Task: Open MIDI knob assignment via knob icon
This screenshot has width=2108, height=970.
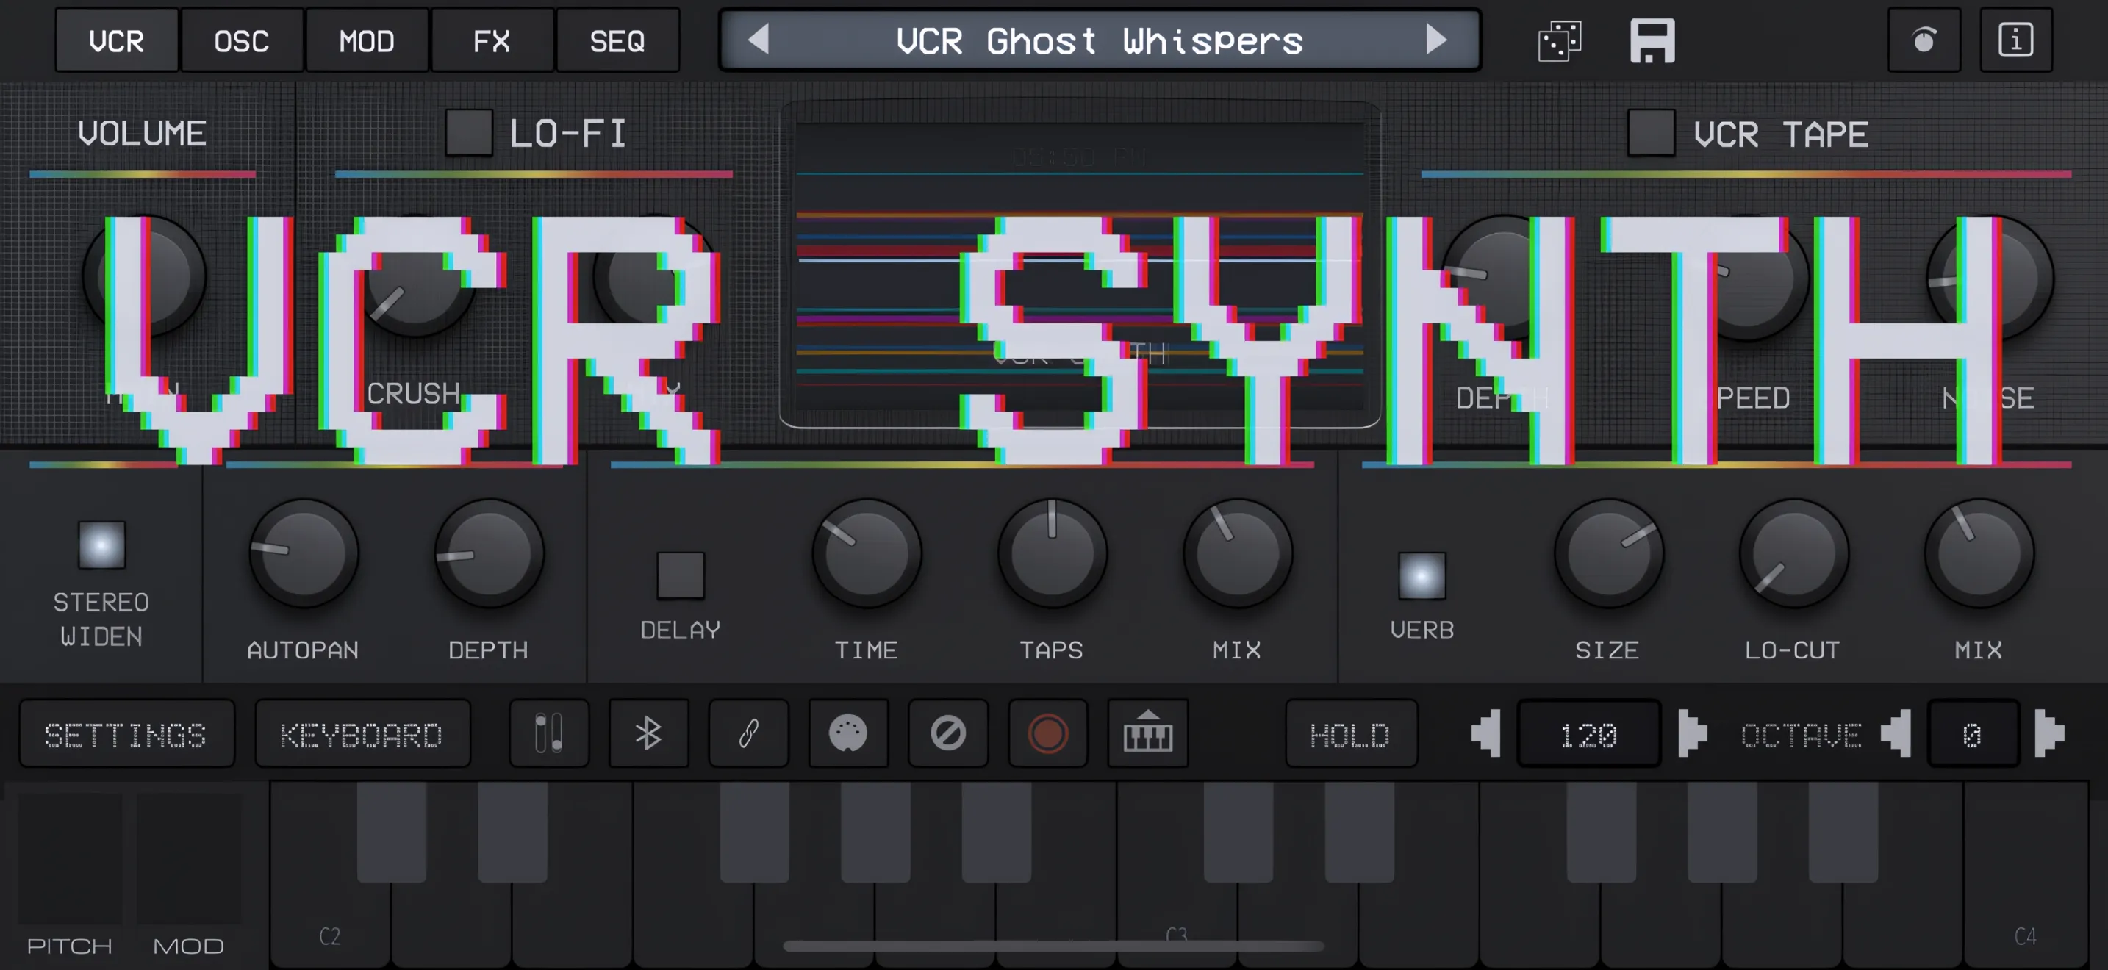Action: [1924, 39]
